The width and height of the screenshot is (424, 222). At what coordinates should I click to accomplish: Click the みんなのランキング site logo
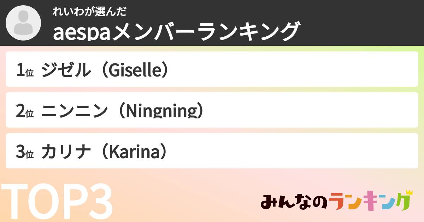(x=336, y=202)
